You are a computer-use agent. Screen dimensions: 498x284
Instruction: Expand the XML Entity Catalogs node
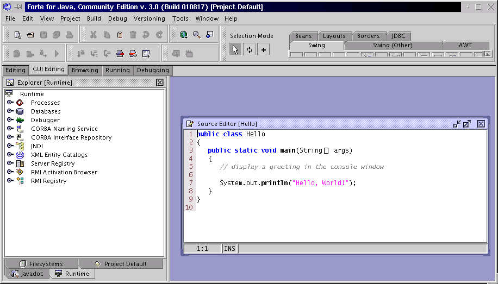10,155
